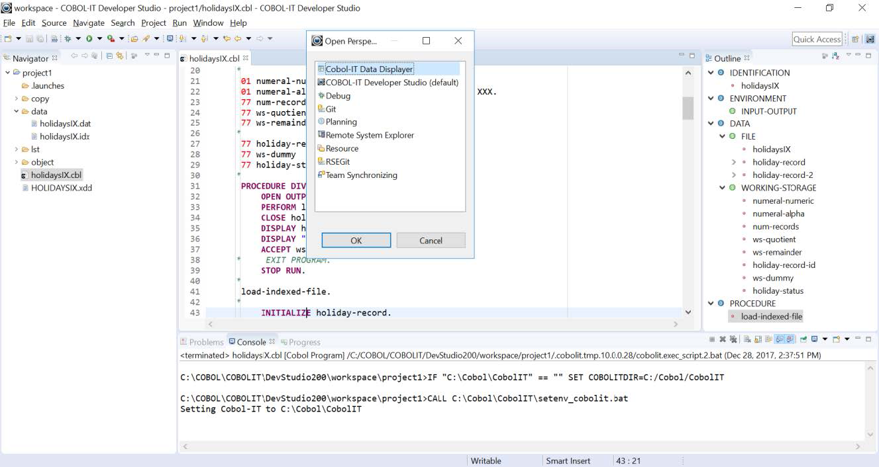Collapse WORKING-STORAGE node in Outline
This screenshot has height=467, width=879.
click(x=722, y=188)
